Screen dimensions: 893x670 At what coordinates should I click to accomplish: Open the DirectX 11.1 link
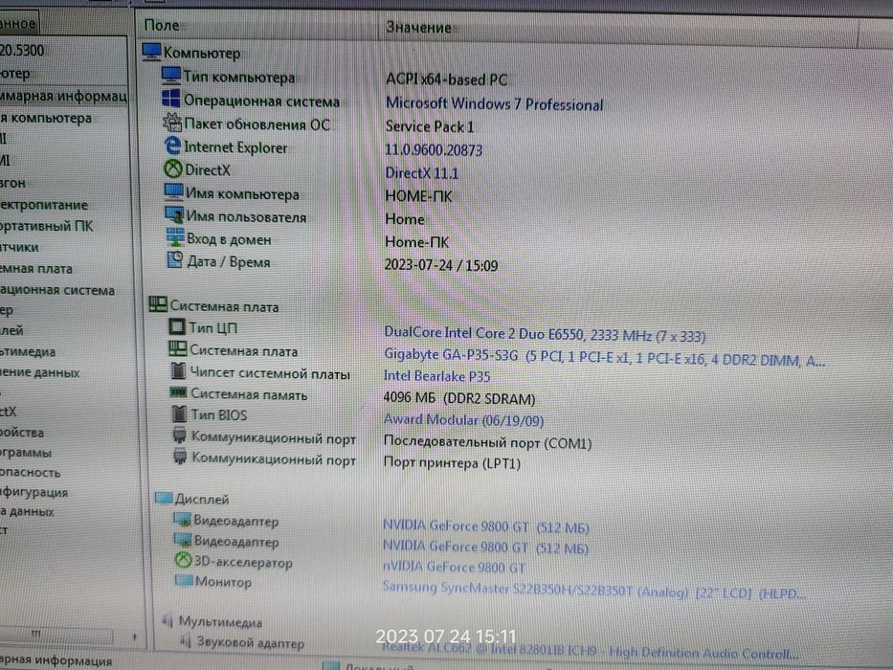(422, 172)
